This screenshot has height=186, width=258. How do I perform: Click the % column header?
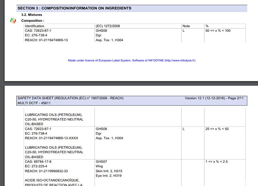[207, 26]
